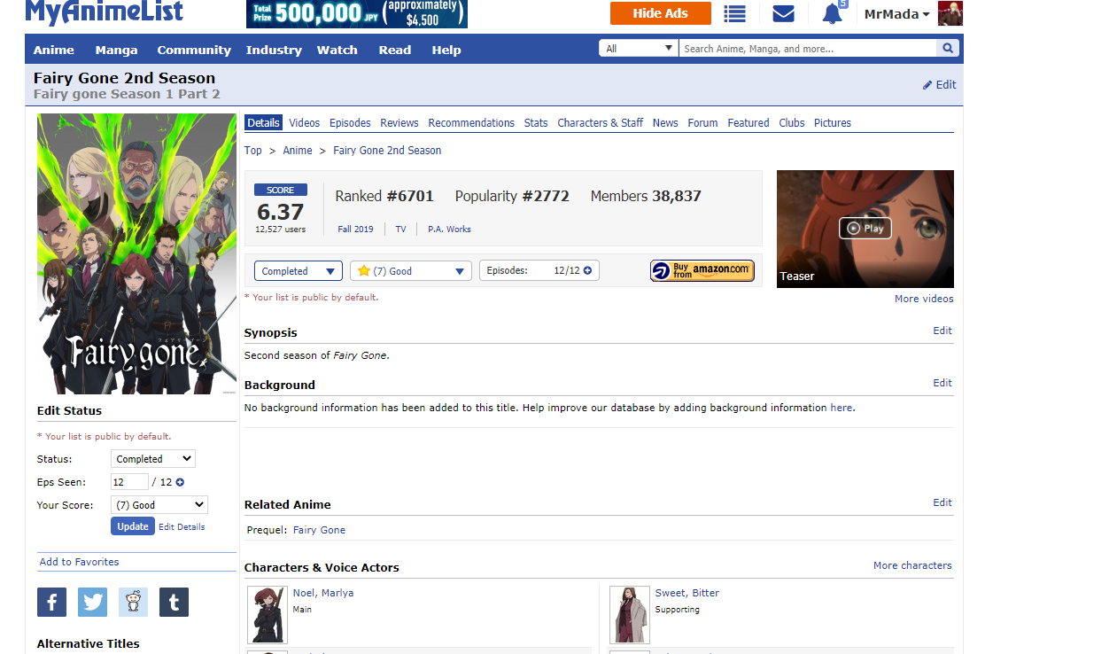The height and width of the screenshot is (654, 1117).
Task: Share on Twitter icon
Action: (x=92, y=603)
